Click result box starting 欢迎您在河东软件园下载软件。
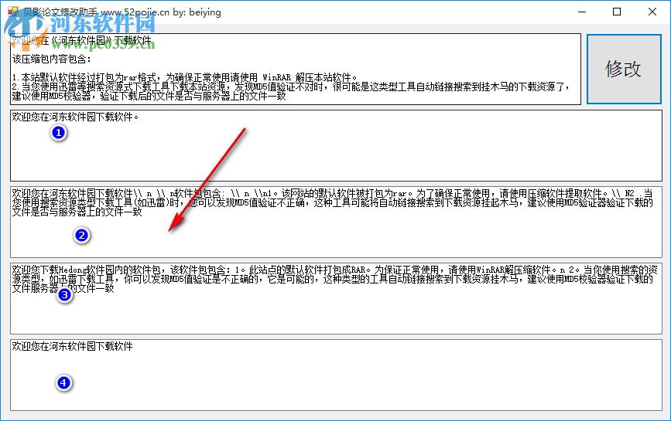The image size is (671, 421). point(336,145)
